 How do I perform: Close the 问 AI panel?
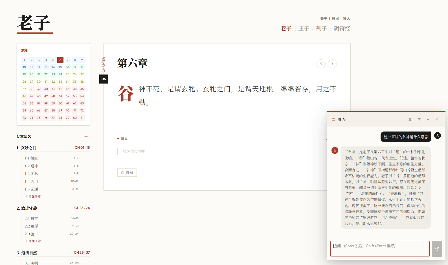pyautogui.click(x=437, y=120)
